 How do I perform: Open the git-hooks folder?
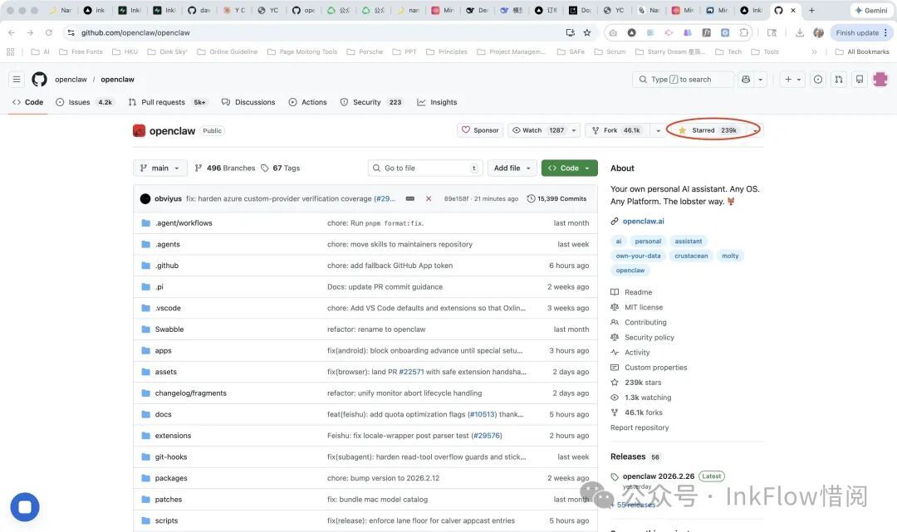[x=171, y=456]
